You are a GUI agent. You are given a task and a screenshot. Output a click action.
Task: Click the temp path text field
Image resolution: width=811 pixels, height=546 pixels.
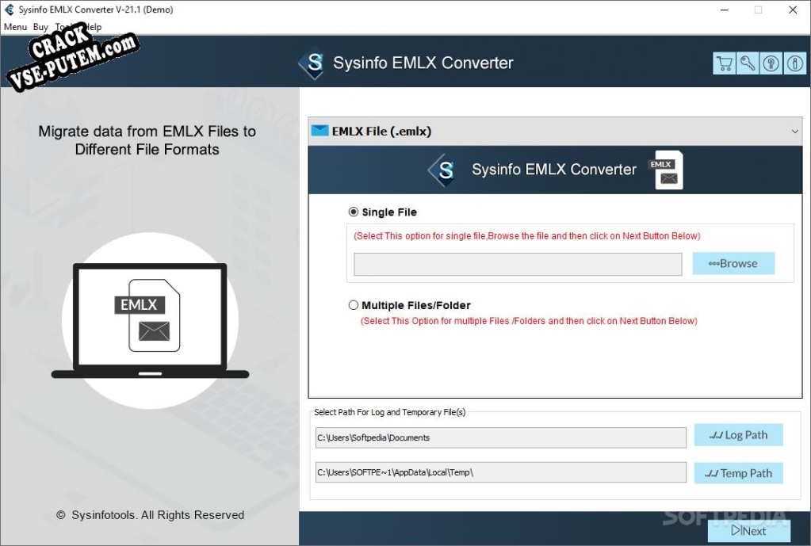click(x=501, y=472)
